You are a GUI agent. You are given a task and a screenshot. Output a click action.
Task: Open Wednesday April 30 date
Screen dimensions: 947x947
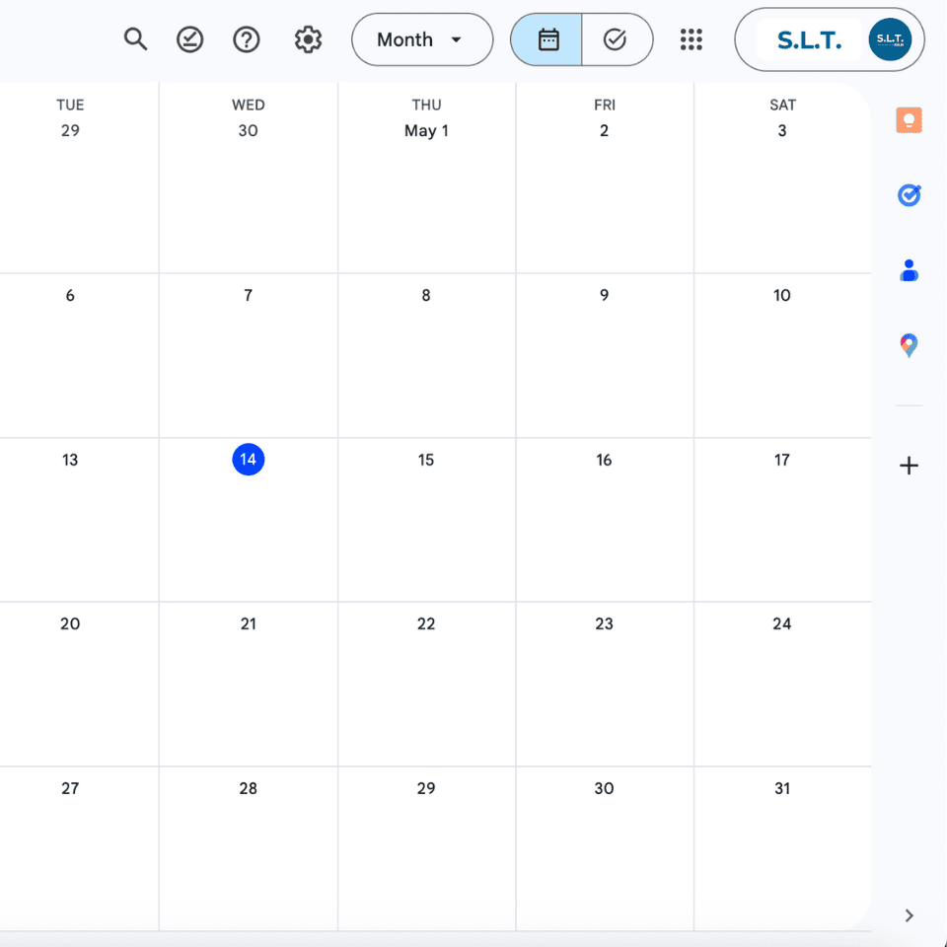point(249,130)
